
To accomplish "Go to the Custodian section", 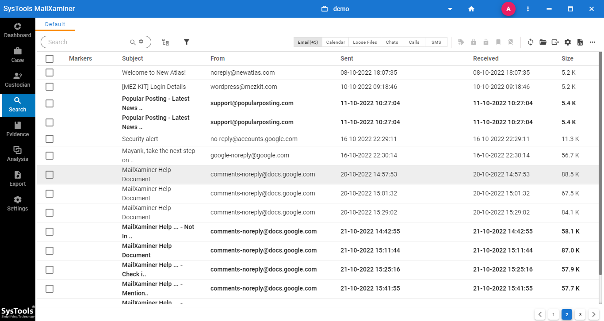I will click(18, 80).
